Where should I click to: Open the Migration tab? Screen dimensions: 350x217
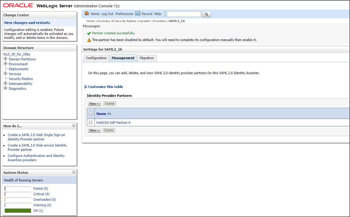(147, 58)
